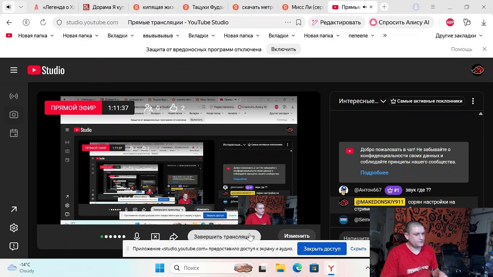Open the YouTube Studio hamburger menu

14,70
